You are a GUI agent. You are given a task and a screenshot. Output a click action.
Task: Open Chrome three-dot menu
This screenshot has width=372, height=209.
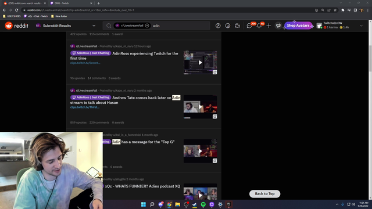pyautogui.click(x=368, y=10)
